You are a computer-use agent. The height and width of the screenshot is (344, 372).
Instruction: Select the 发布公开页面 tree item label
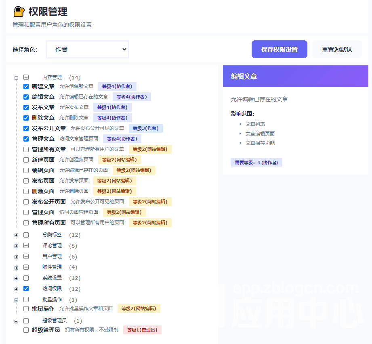[x=49, y=202]
